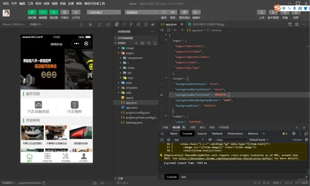Switch to the Memory devtools tab
The width and height of the screenshot is (310, 186).
pos(253,134)
